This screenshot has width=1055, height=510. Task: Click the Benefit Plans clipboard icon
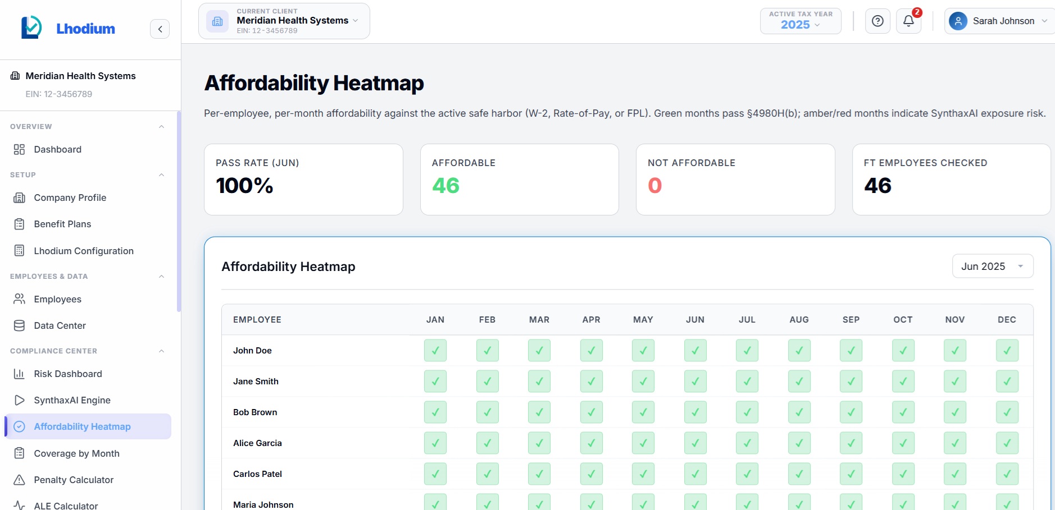click(x=20, y=224)
